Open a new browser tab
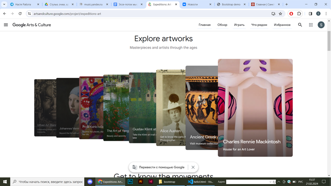The height and width of the screenshot is (186, 331). [287, 4]
